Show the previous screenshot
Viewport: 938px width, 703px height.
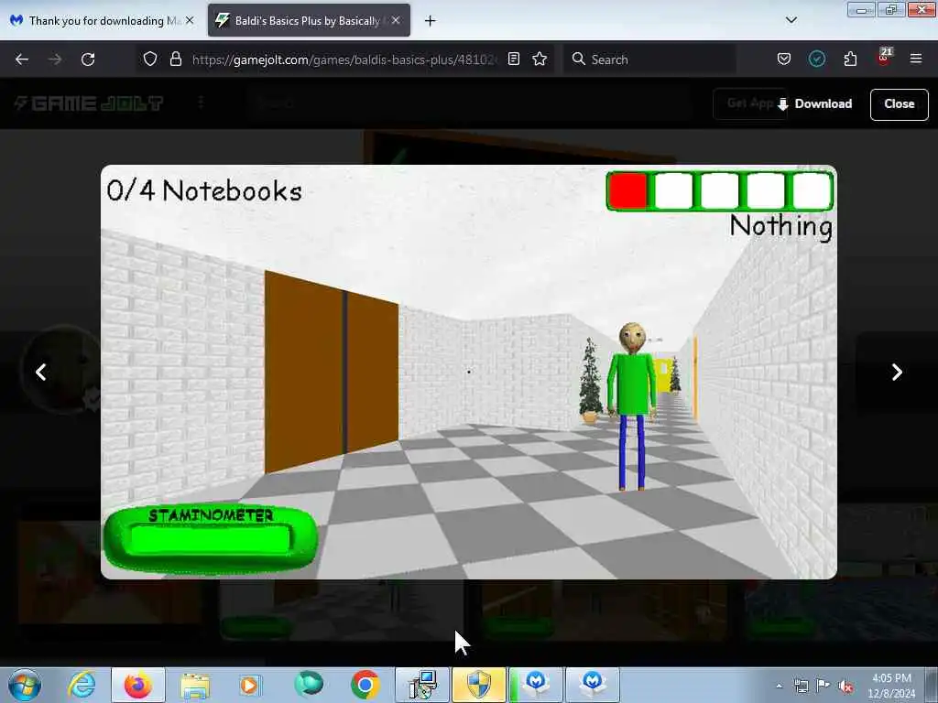(x=40, y=372)
